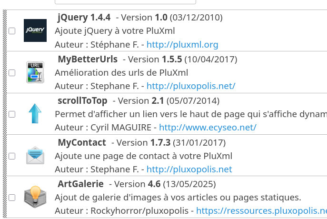
Task: Select the MyBetterUrls plugin checkbox
Action: coord(12,73)
